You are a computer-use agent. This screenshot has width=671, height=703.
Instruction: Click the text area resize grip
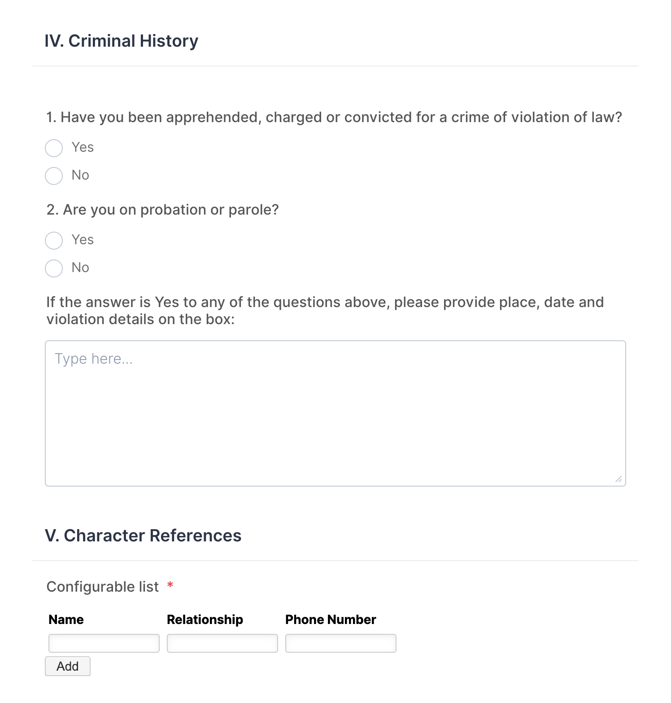(x=619, y=479)
